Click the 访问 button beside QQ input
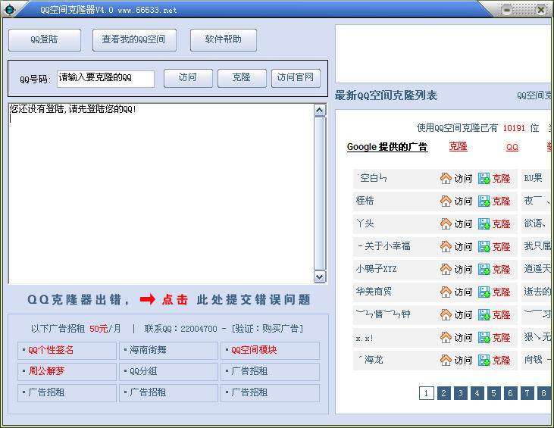The width and height of the screenshot is (554, 428). (188, 78)
